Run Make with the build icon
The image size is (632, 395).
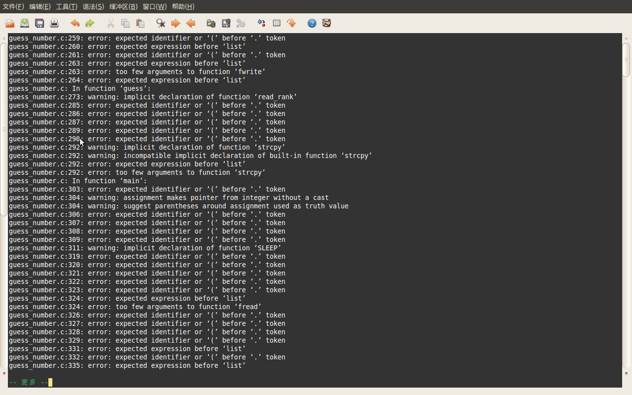coord(241,23)
